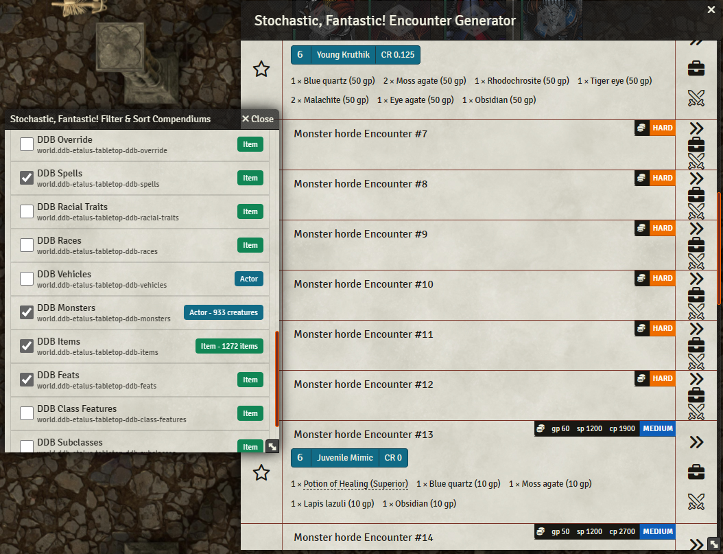
Task: Click the currency icon beside HARD on Encounter #9
Action: [641, 228]
